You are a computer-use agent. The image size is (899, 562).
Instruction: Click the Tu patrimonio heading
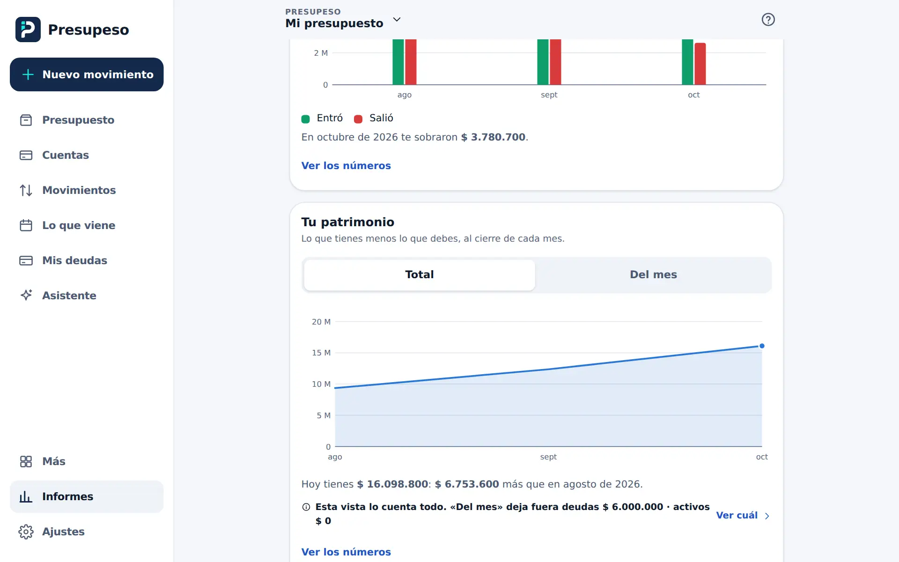pyautogui.click(x=348, y=222)
